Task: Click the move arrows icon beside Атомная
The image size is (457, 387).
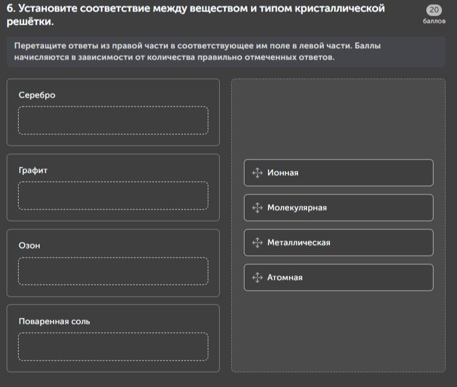Action: coord(257,277)
